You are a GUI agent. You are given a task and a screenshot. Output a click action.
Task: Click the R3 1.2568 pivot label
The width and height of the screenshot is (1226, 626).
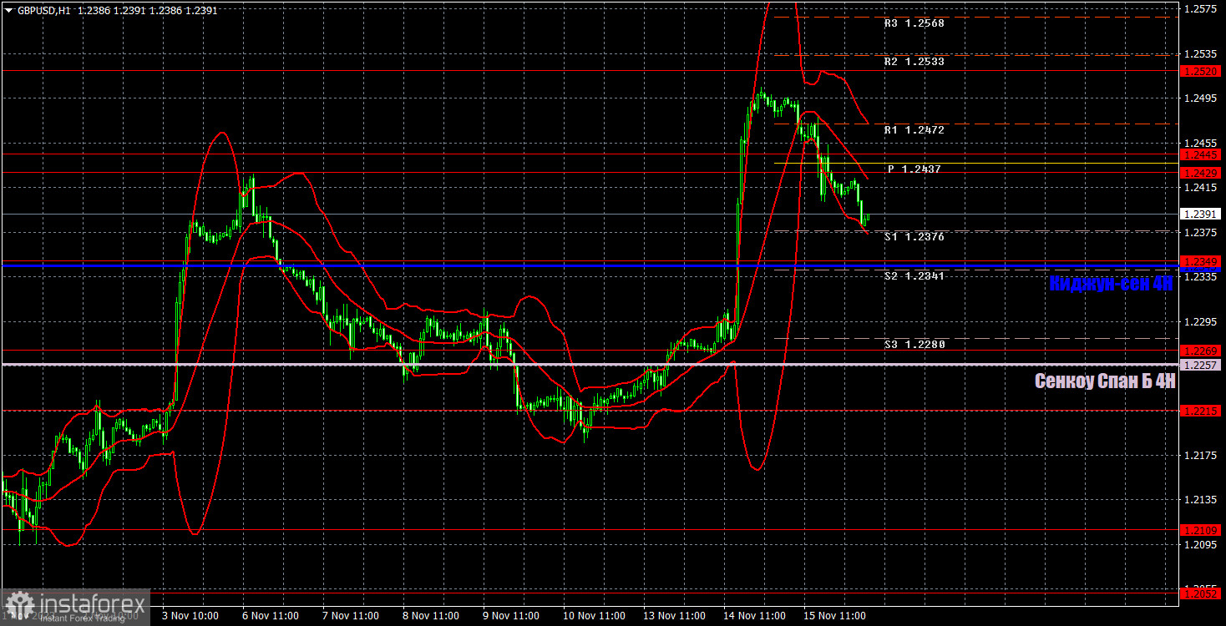coord(914,23)
